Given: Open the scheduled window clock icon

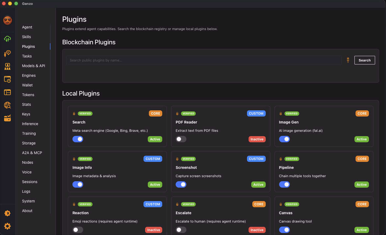Looking at the screenshot, I should tap(7, 79).
